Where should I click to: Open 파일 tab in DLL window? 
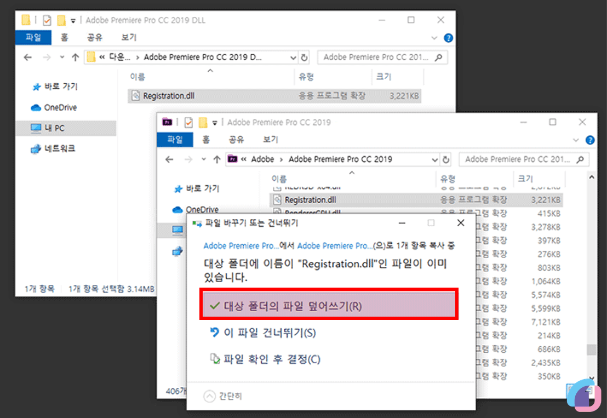[33, 38]
